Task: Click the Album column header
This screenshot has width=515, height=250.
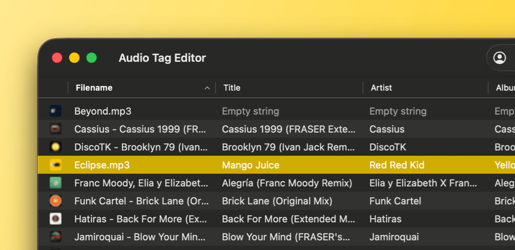Action: [x=504, y=88]
